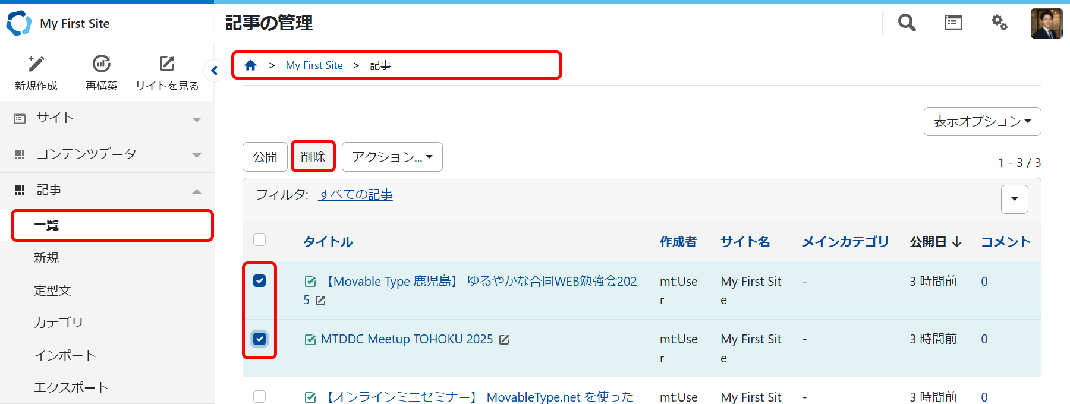Select カテゴリ in the sidebar menu

pyautogui.click(x=58, y=323)
